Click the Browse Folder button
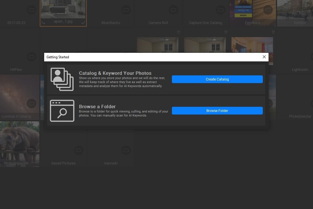Viewport: 313px width, 209px height. coord(217,111)
